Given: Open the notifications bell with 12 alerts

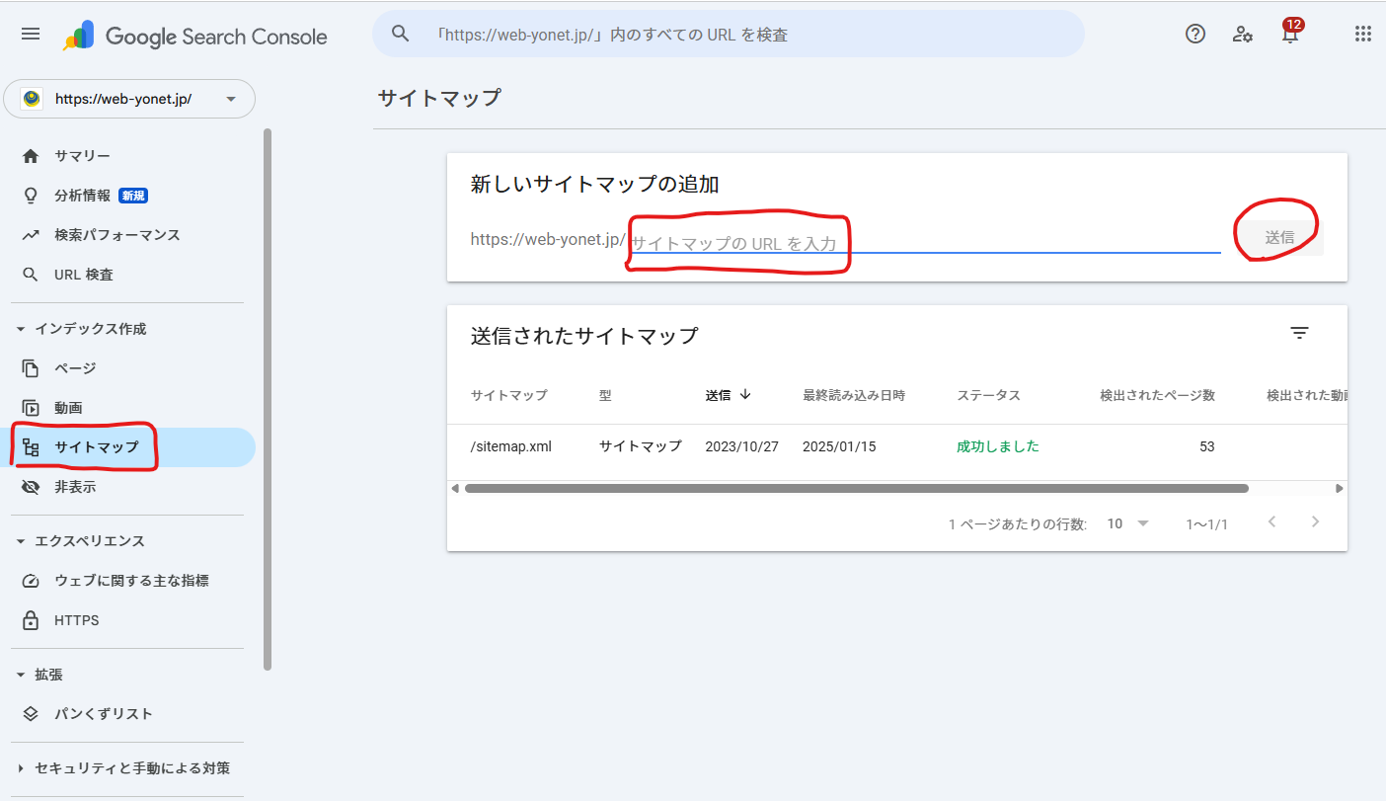Looking at the screenshot, I should pyautogui.click(x=1290, y=35).
